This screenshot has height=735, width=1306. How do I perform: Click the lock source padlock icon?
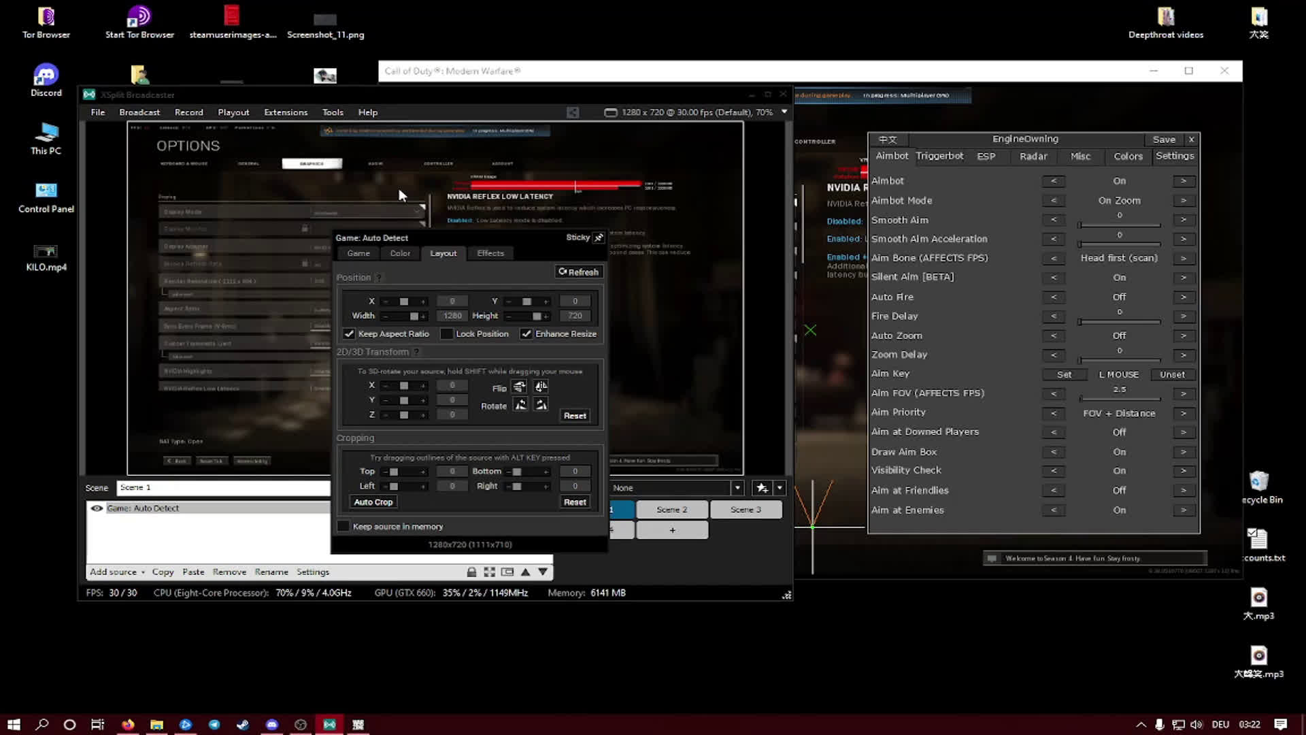click(x=471, y=572)
